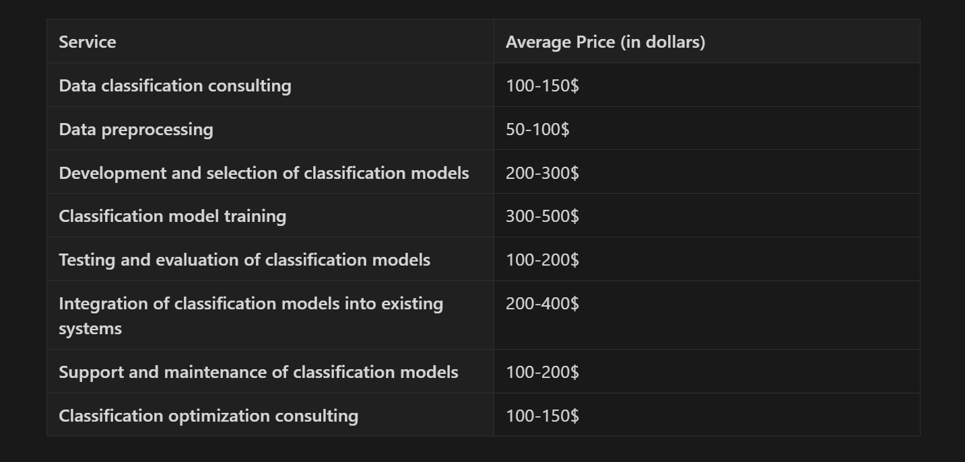
Task: Click the Service column header
Action: tap(270, 42)
